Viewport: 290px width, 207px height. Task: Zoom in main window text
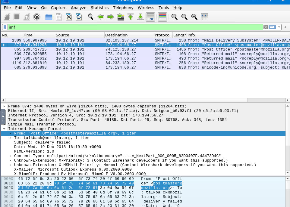(175, 17)
